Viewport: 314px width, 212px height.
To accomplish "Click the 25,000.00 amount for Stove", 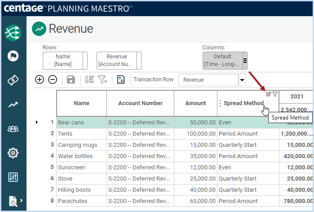I will click(195, 179).
